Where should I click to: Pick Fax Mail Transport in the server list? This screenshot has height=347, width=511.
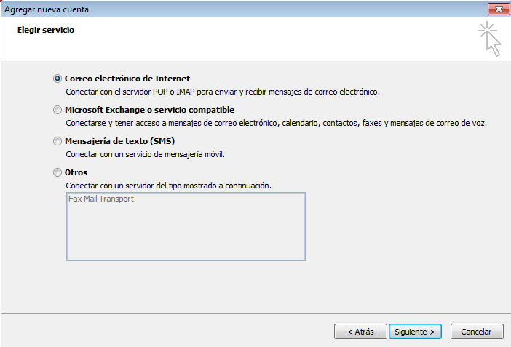click(x=101, y=199)
